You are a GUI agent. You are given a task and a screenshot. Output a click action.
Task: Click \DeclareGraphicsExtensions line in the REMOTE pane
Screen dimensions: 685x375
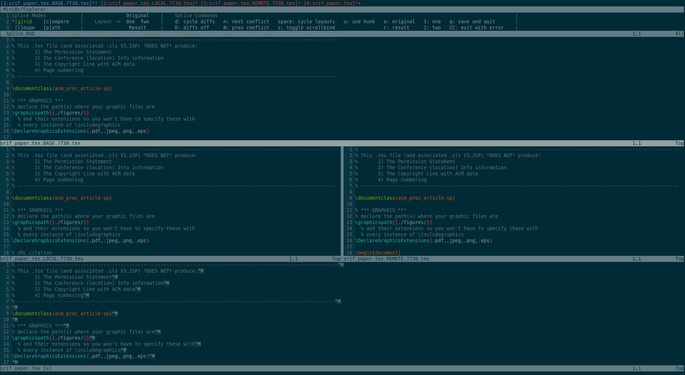pyautogui.click(x=424, y=240)
